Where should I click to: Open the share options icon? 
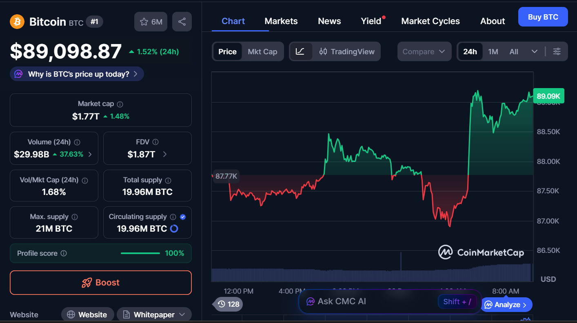tap(182, 21)
